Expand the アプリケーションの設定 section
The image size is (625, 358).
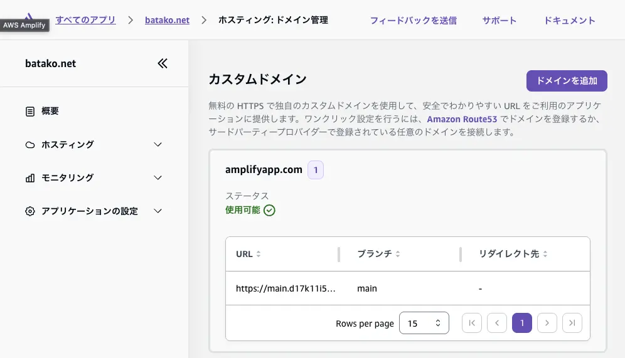coord(158,211)
